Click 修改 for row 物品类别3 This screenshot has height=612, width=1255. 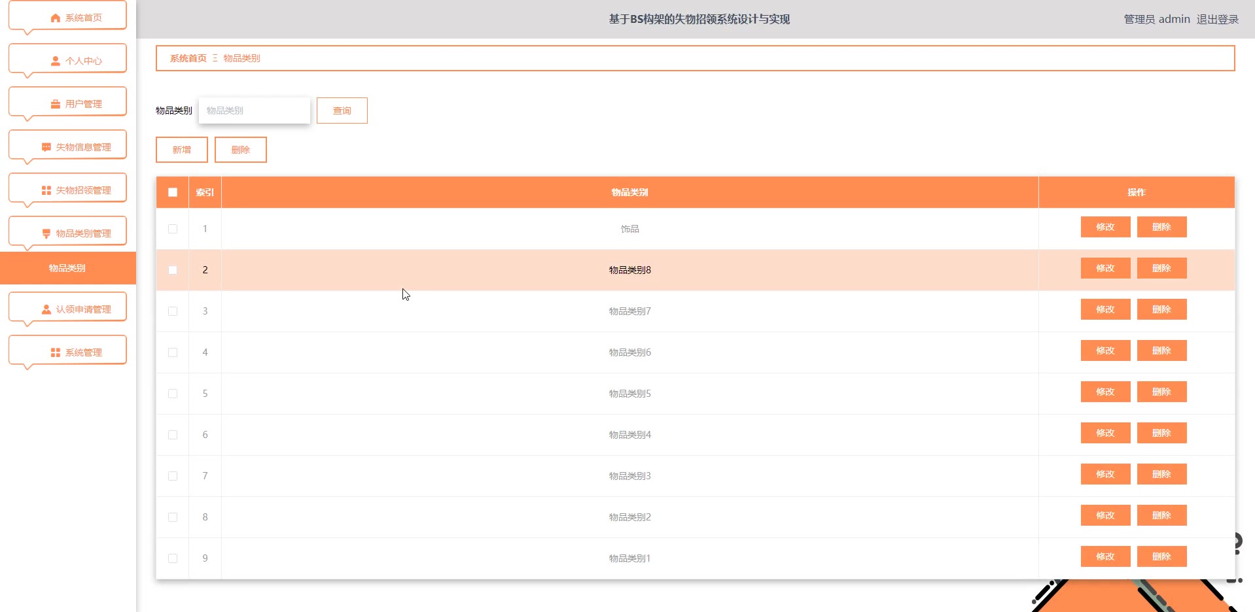[x=1106, y=474]
